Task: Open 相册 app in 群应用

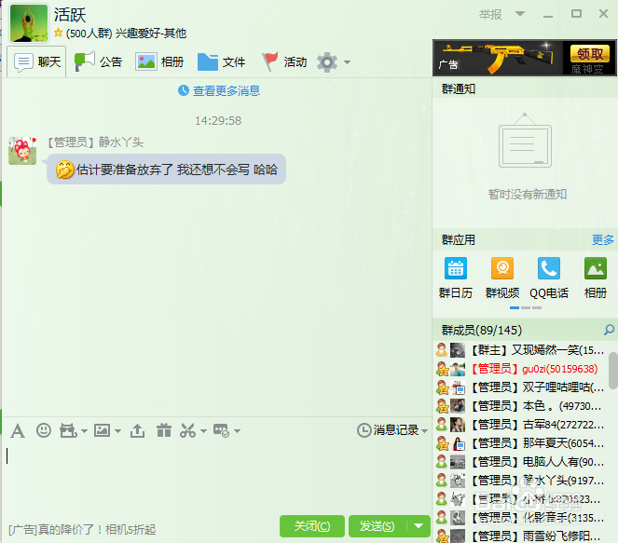Action: click(595, 278)
